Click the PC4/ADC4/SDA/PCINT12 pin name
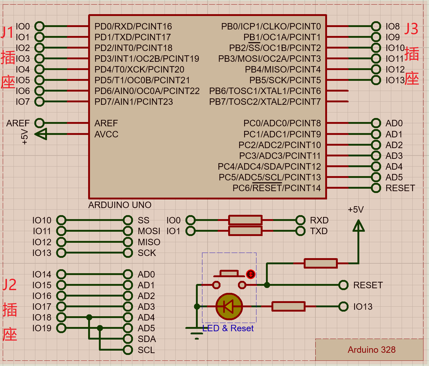 [x=269, y=167]
